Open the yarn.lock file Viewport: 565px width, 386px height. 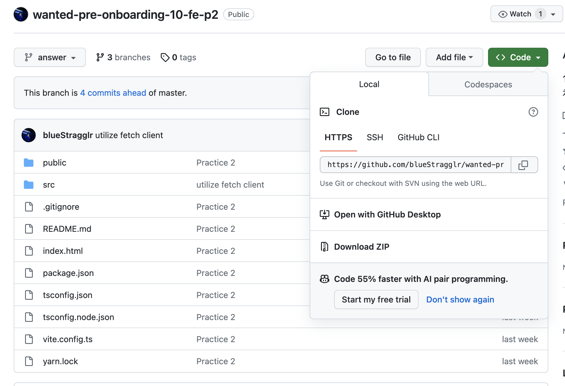click(60, 361)
